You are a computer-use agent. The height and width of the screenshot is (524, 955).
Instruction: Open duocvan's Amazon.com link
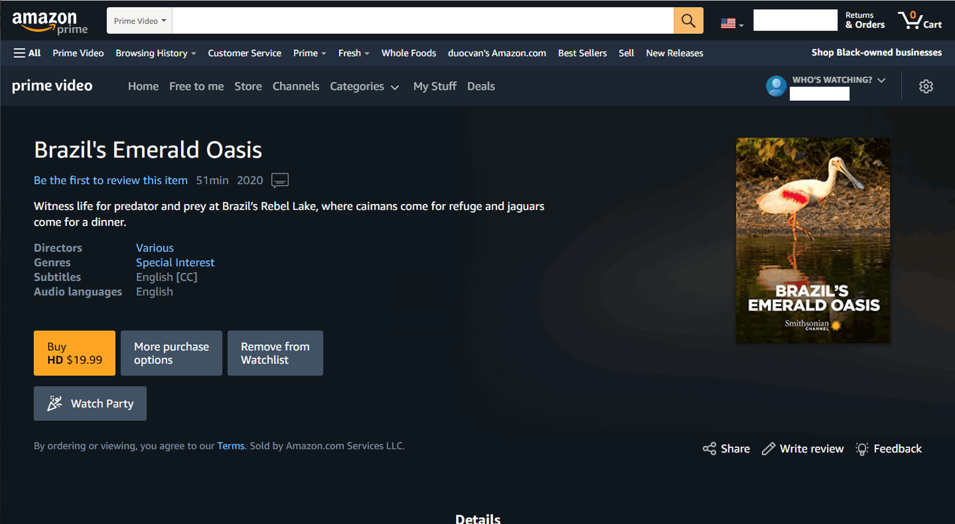pos(497,53)
